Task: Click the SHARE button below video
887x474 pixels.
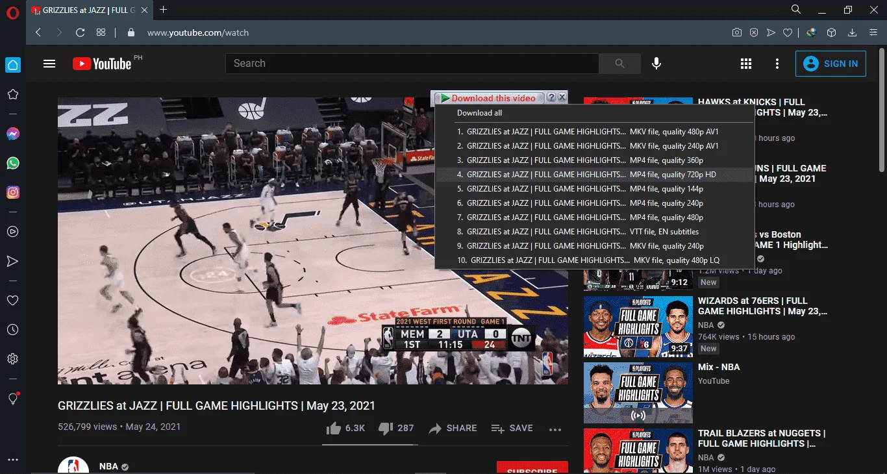Action: point(453,429)
